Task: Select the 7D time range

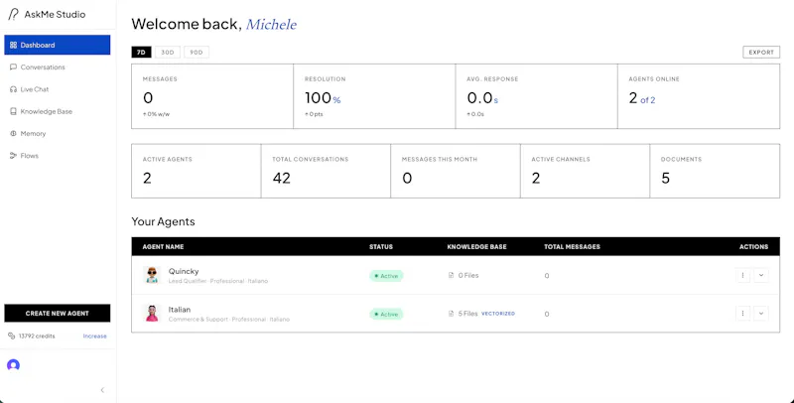Action: [141, 53]
